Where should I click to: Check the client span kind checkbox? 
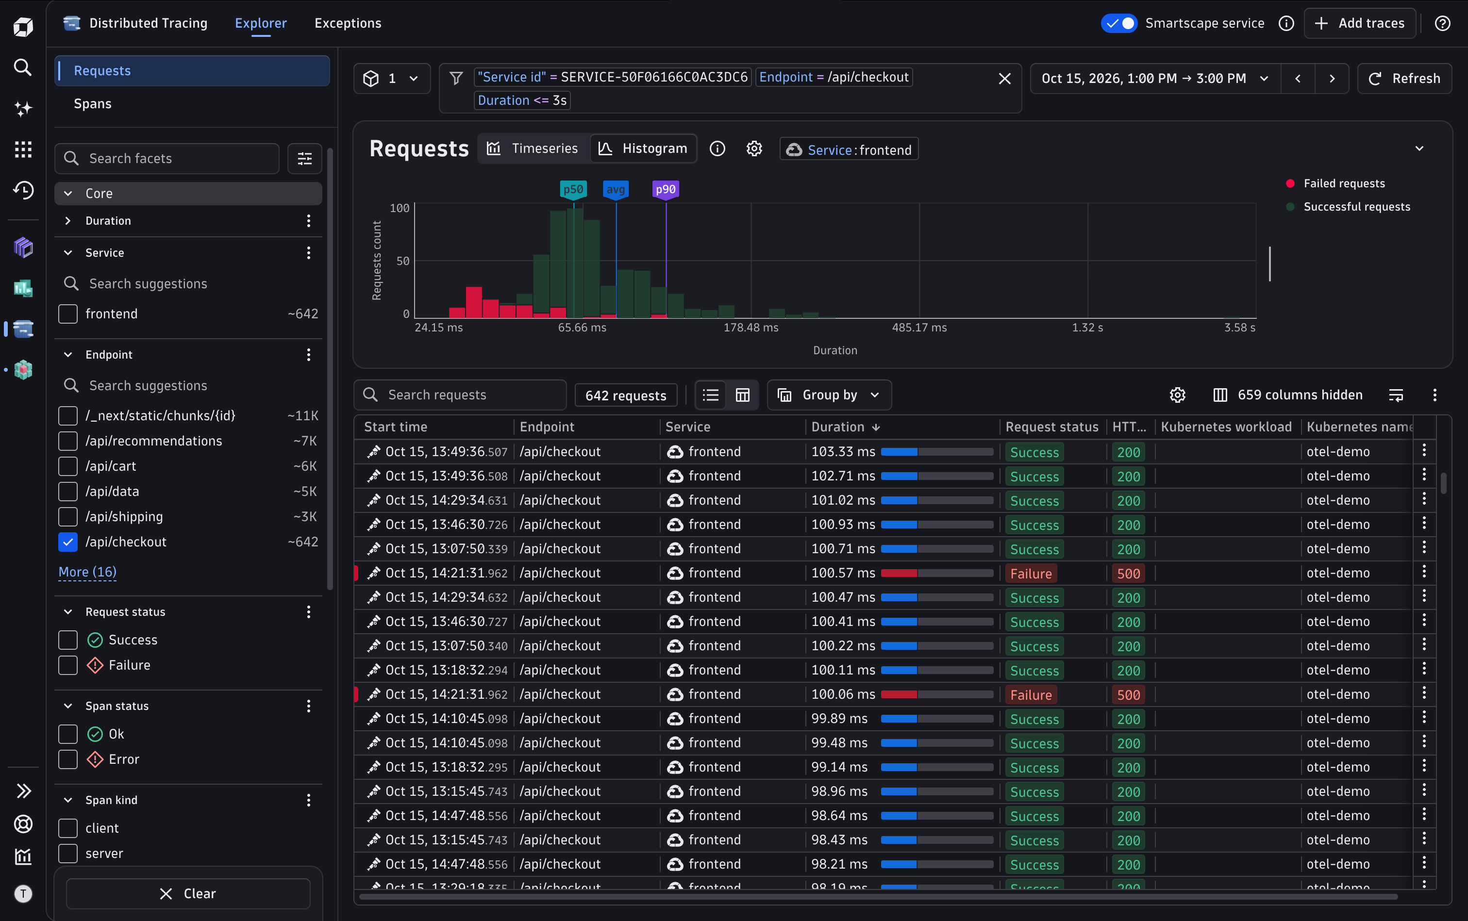pyautogui.click(x=67, y=828)
